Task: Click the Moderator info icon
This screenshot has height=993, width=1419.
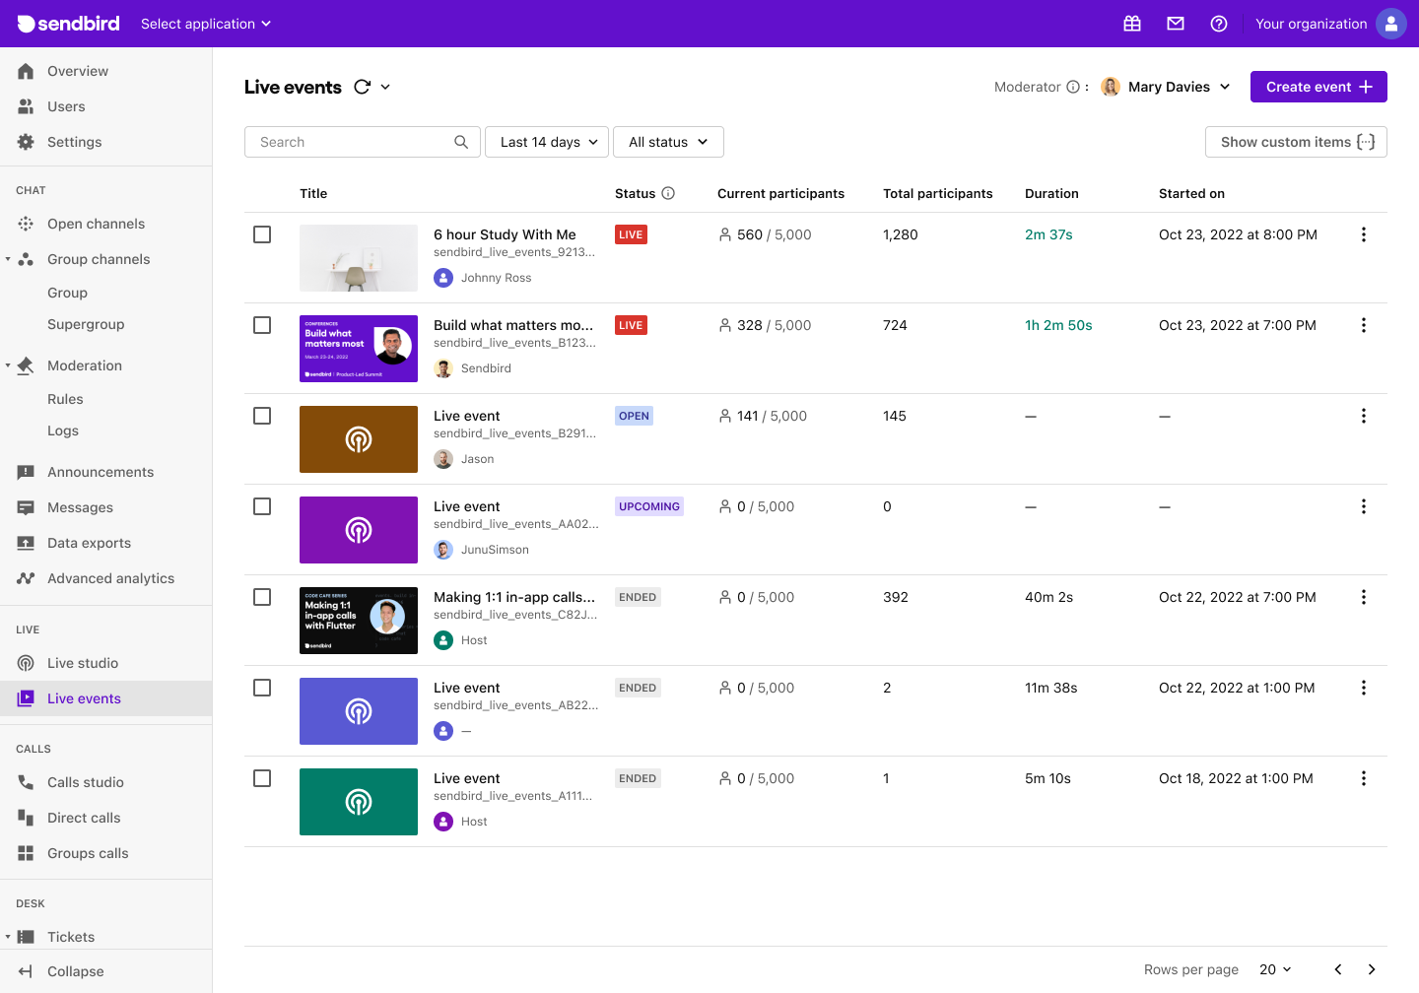Action: point(1073,87)
